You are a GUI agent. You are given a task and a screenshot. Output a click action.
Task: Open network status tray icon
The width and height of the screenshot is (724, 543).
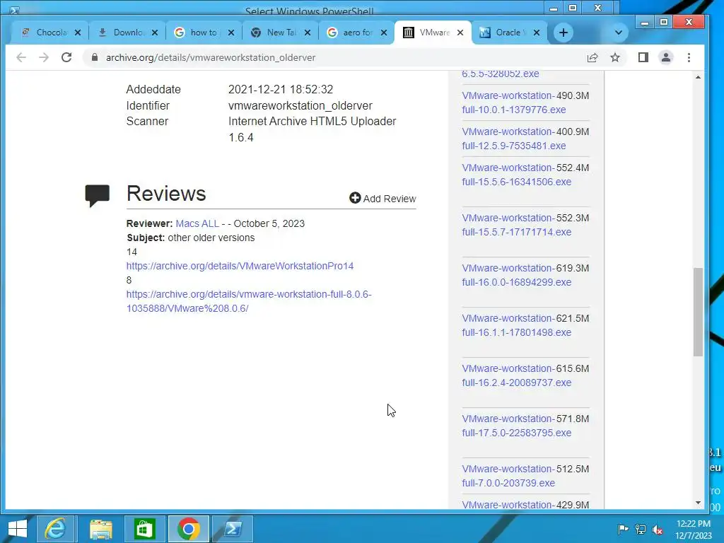pyautogui.click(x=641, y=529)
